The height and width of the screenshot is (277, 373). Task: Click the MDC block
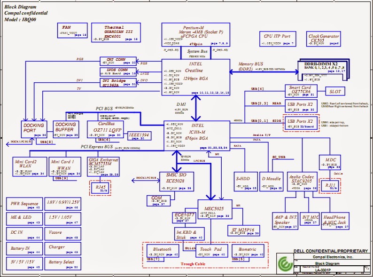point(330,162)
